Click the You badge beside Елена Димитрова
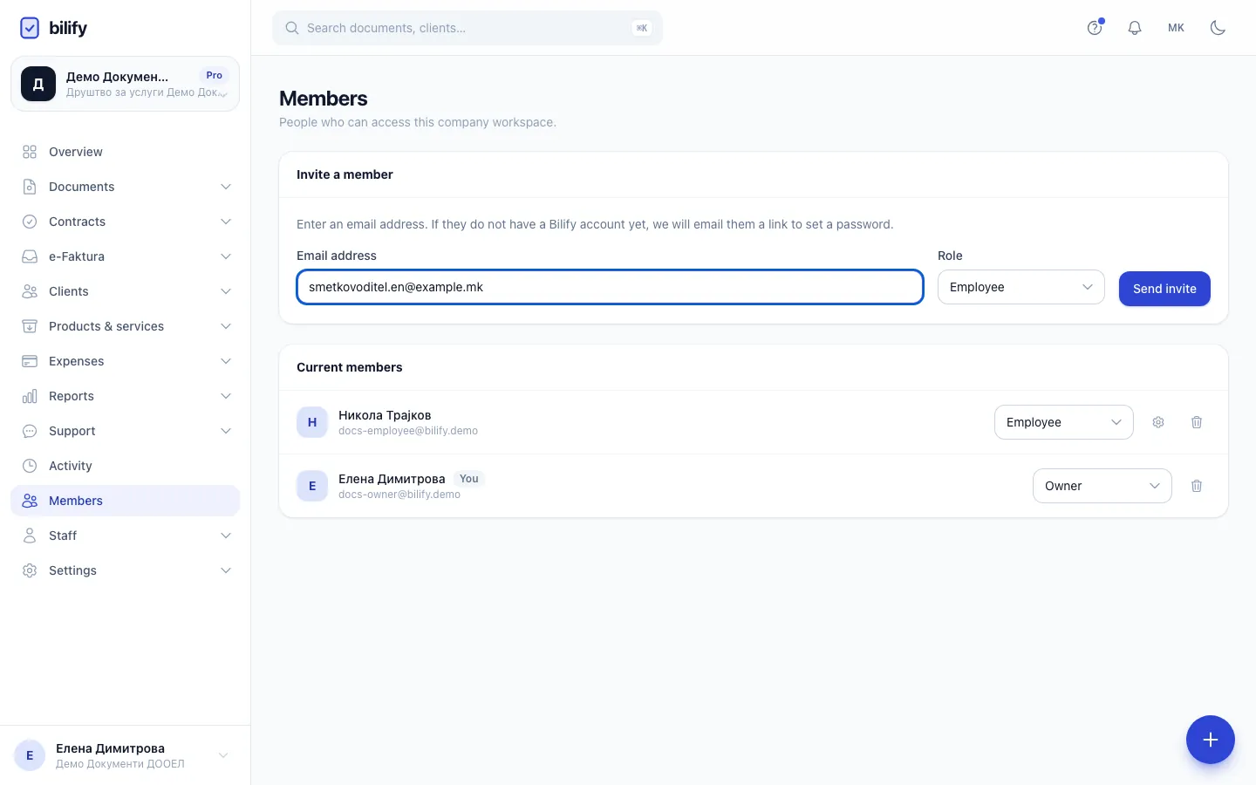Viewport: 1256px width, 785px height. pos(469,479)
